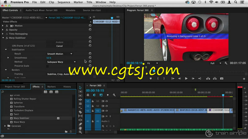Select the Pen tool

[x=80, y=124]
